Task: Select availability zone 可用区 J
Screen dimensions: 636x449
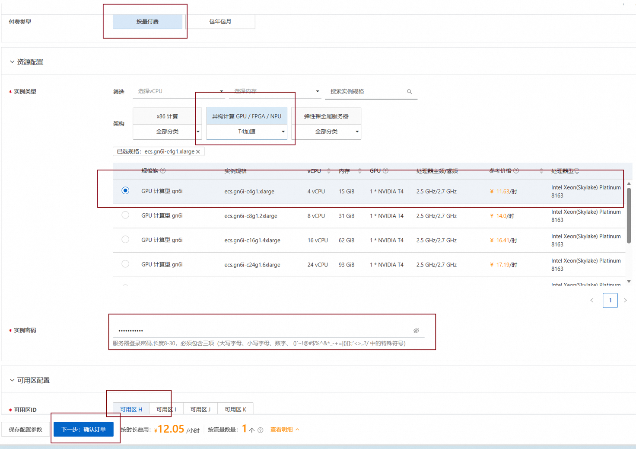Action: point(201,409)
